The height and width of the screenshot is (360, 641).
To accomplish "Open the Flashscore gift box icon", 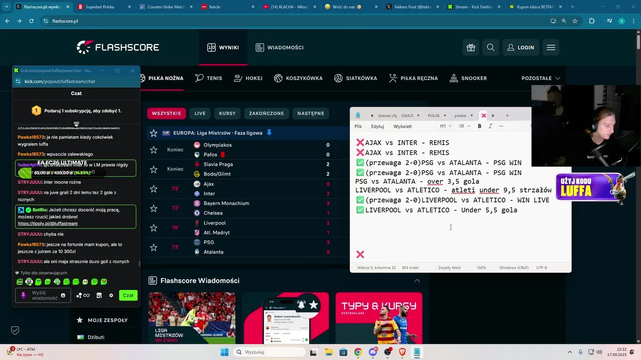I will click(471, 47).
